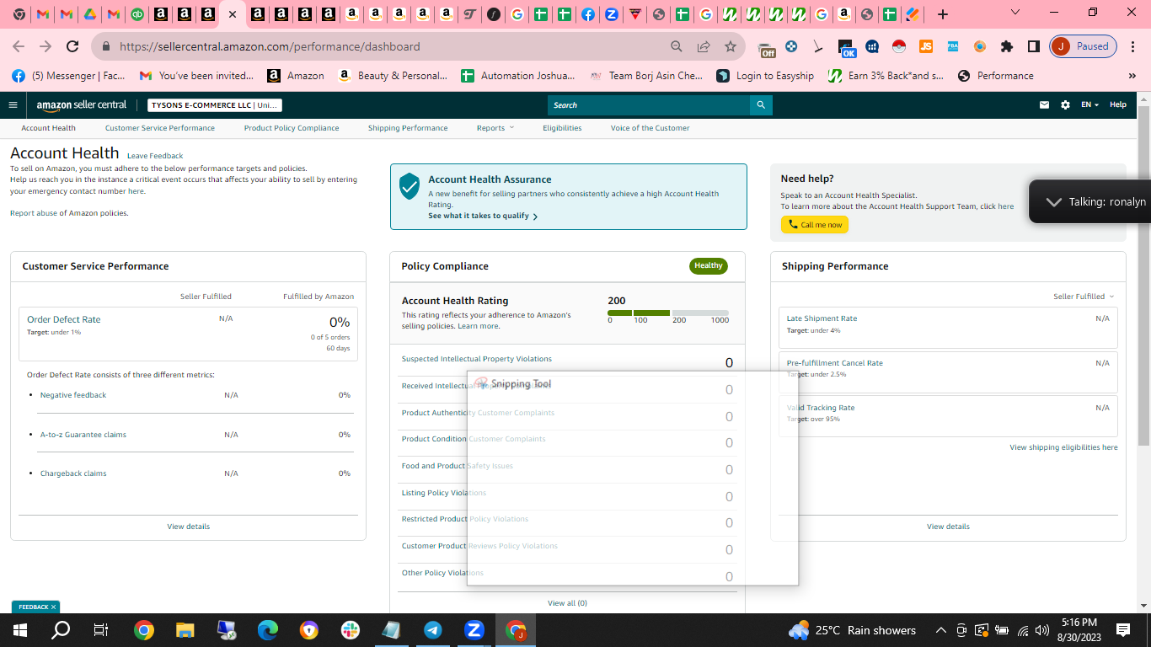Close the FEEDBACK tab at bottom left

[53, 607]
